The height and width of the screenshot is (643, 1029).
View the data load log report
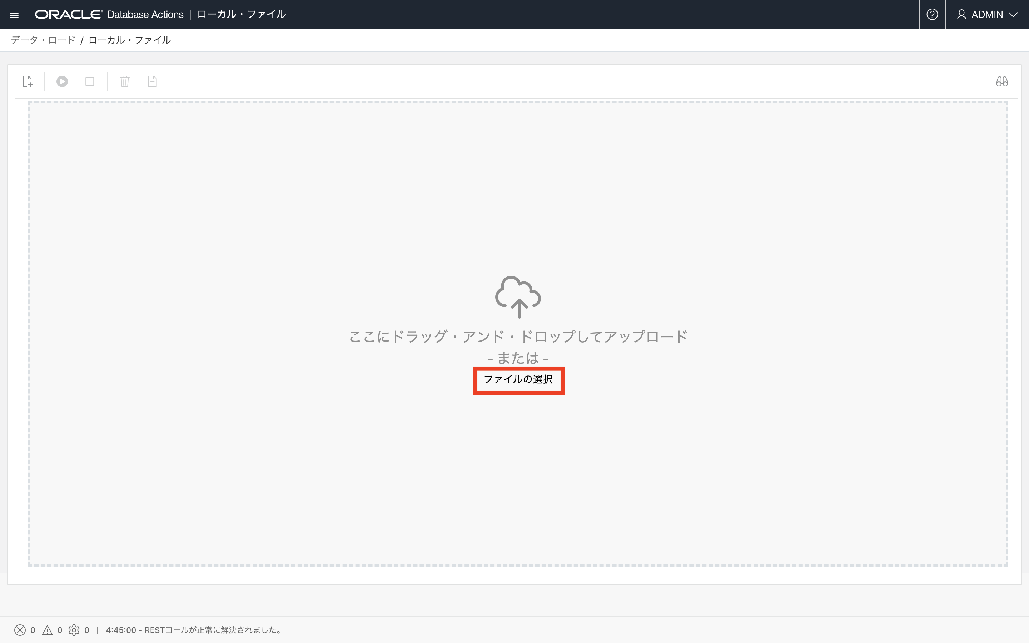pyautogui.click(x=152, y=81)
